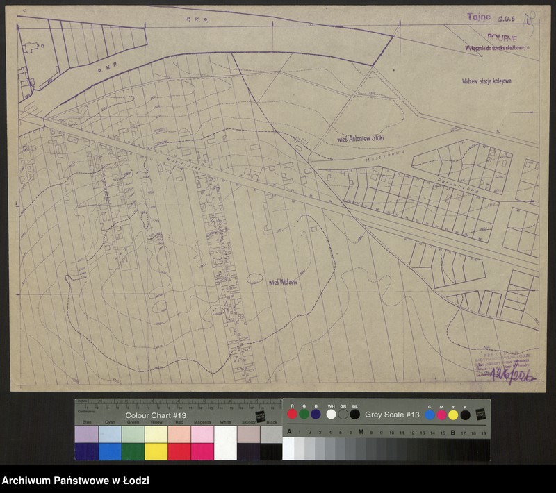This screenshot has width=556, height=493.
Task: Pick the Magenta patch on Colour Chart #13
Action: click(x=202, y=442)
